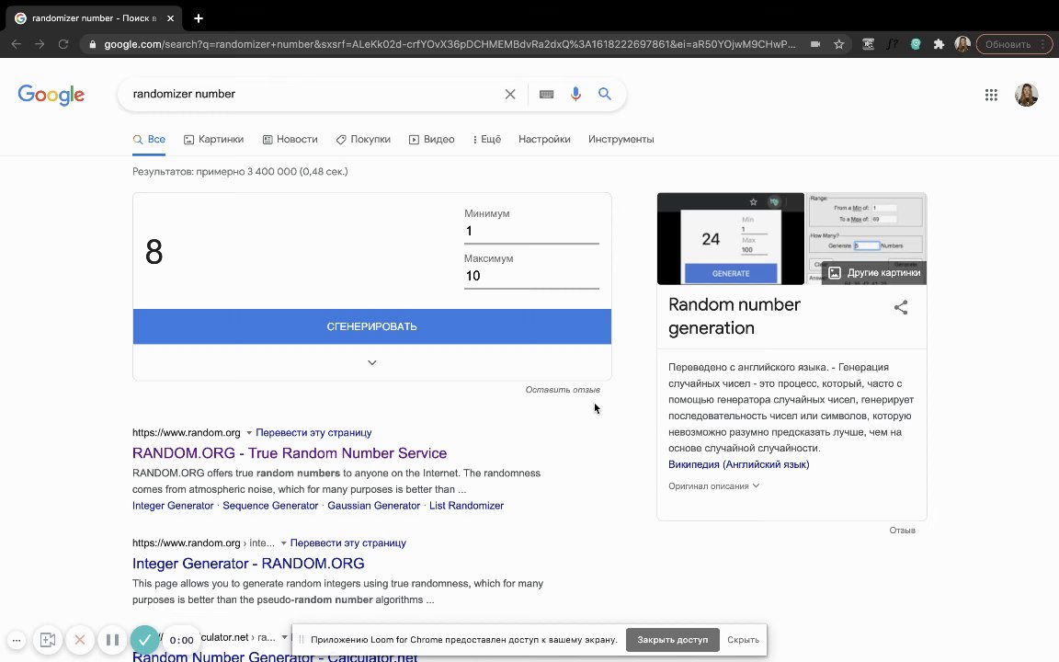Click the browser forward arrow

click(40, 44)
